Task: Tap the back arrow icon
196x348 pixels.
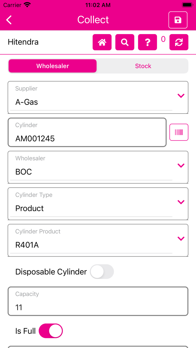Action: 9,20
